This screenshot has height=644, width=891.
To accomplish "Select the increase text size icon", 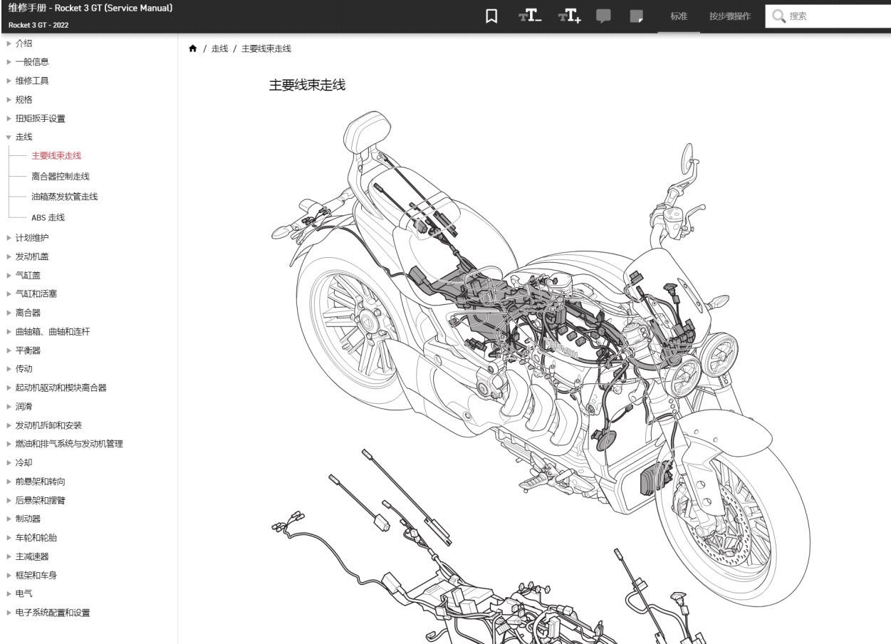I will (x=570, y=16).
